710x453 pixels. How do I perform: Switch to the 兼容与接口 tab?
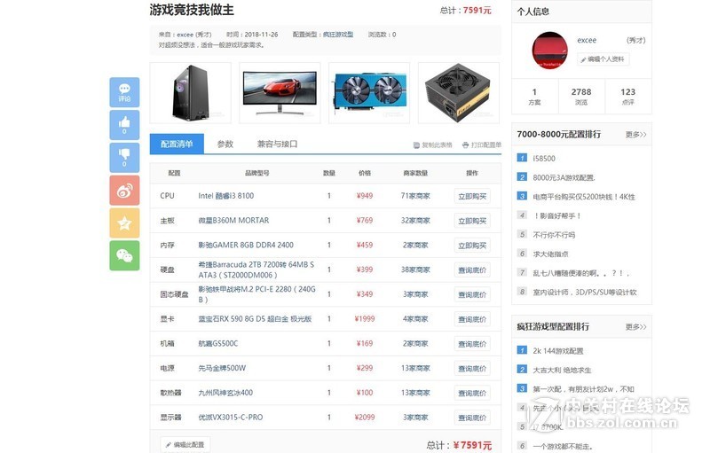277,144
